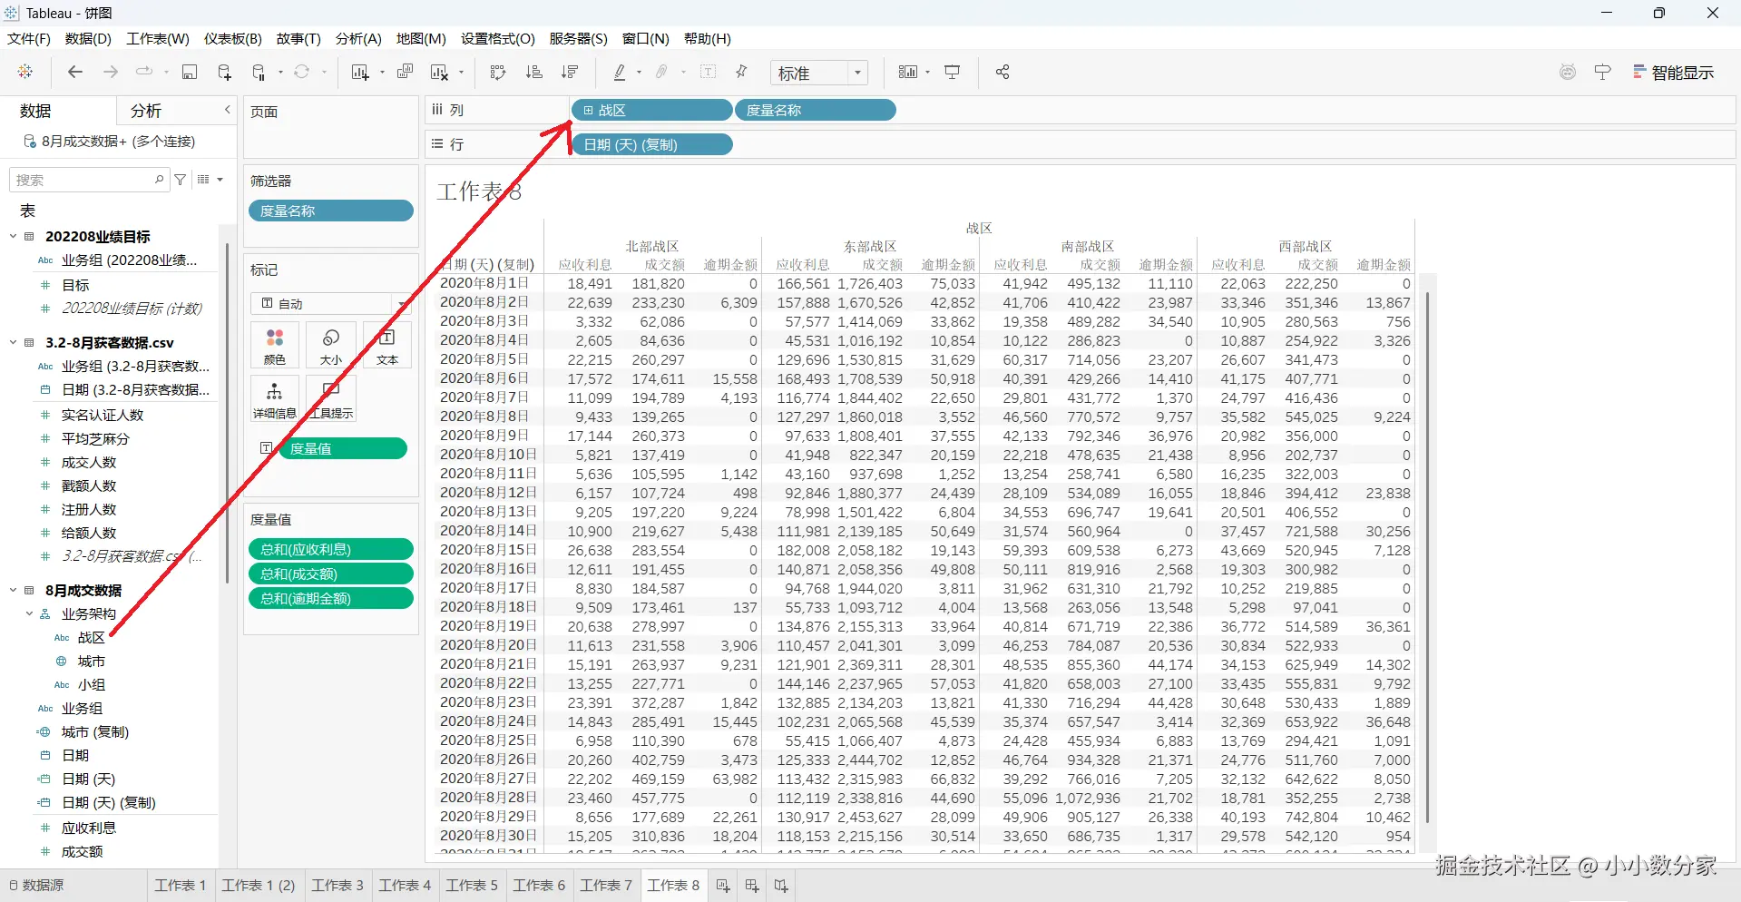Click the new story tab icon at bottom
The width and height of the screenshot is (1741, 902).
781,886
